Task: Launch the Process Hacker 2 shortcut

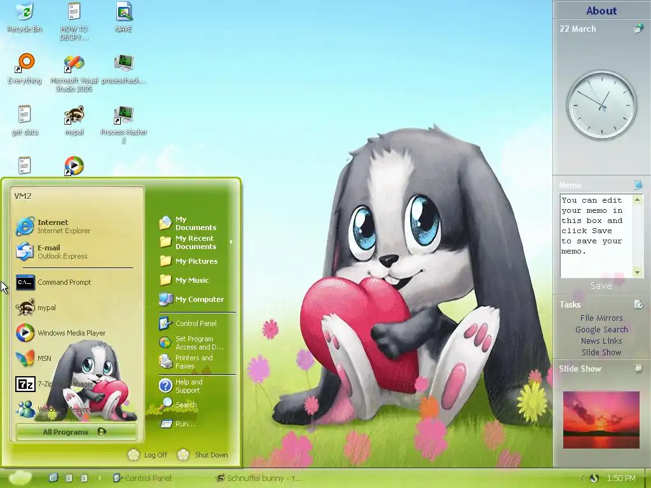Action: click(124, 125)
